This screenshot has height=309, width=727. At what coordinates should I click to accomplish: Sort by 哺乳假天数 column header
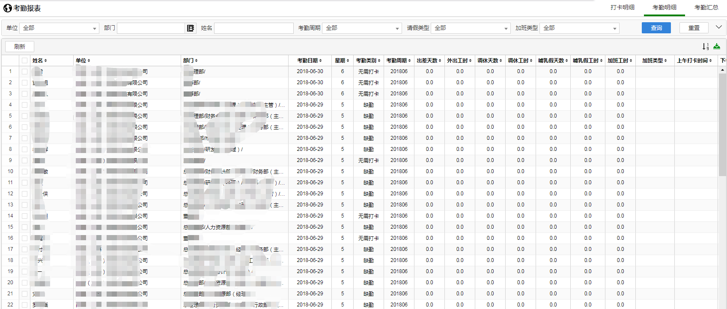tap(553, 61)
